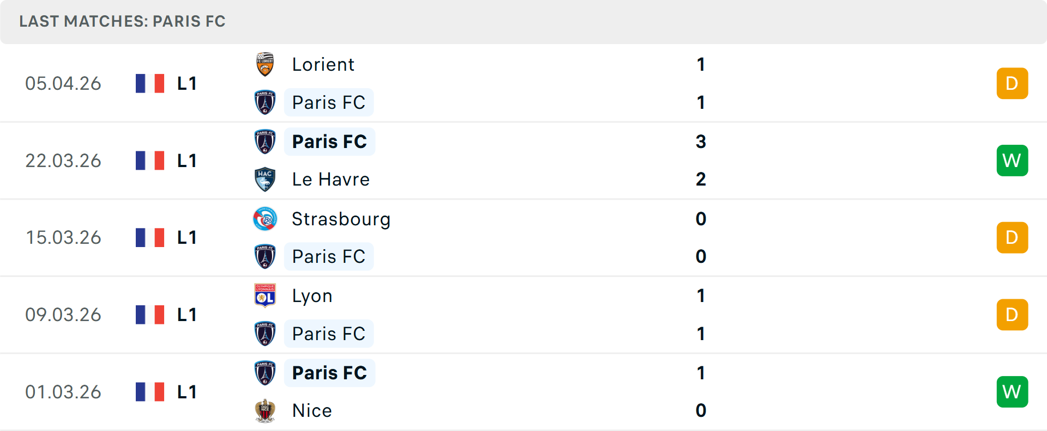
Task: Click the Lorient club crest
Action: click(265, 65)
